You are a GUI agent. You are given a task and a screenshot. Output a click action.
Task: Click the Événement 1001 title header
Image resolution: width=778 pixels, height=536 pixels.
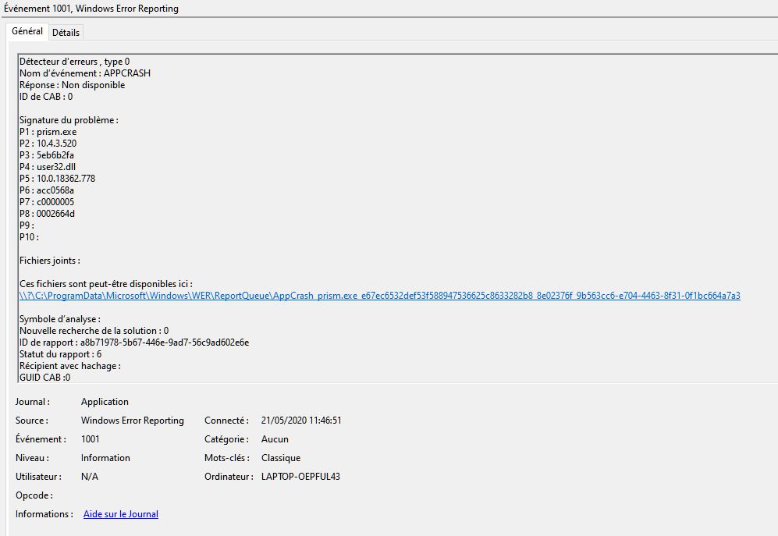pyautogui.click(x=91, y=9)
